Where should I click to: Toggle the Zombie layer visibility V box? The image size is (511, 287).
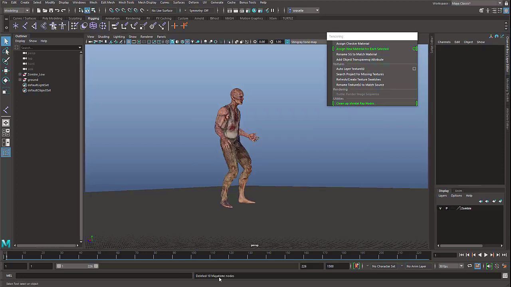coord(440,208)
